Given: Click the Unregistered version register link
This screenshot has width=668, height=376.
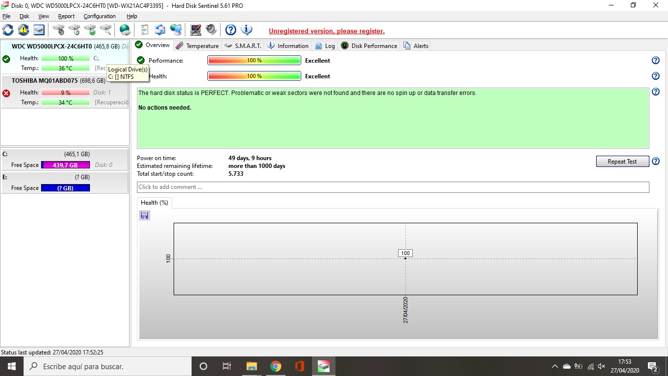Looking at the screenshot, I should pyautogui.click(x=327, y=31).
